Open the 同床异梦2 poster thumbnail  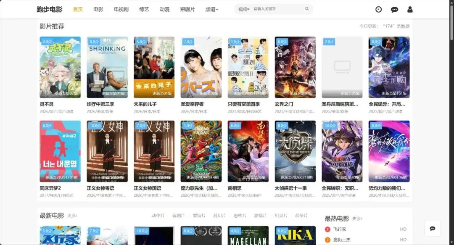(60, 151)
